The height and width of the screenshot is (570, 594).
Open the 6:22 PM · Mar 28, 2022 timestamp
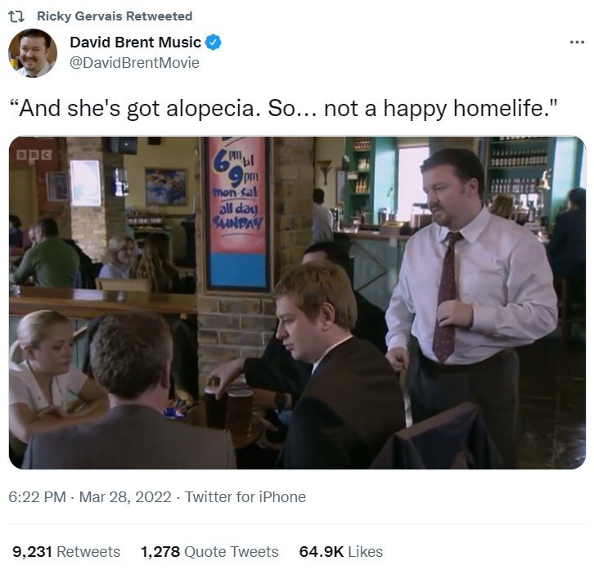(x=90, y=497)
